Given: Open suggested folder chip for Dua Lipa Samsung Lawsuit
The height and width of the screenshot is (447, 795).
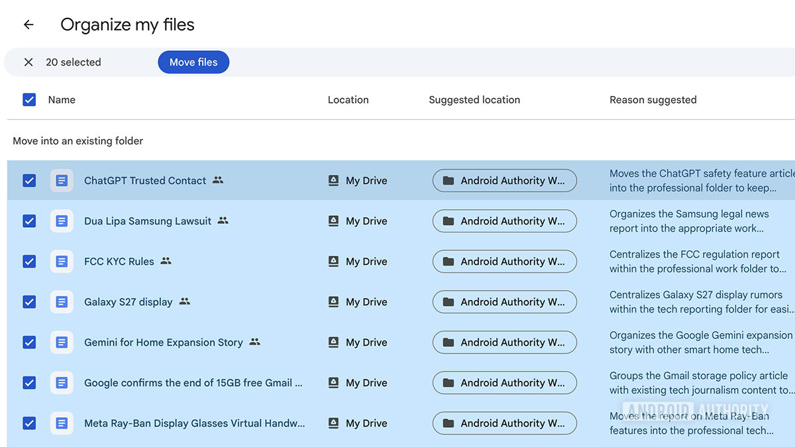Looking at the screenshot, I should [505, 221].
